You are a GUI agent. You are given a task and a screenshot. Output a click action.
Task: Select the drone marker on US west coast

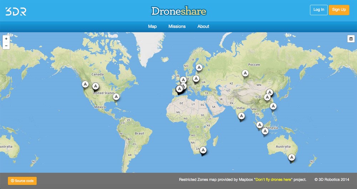pyautogui.click(x=85, y=84)
